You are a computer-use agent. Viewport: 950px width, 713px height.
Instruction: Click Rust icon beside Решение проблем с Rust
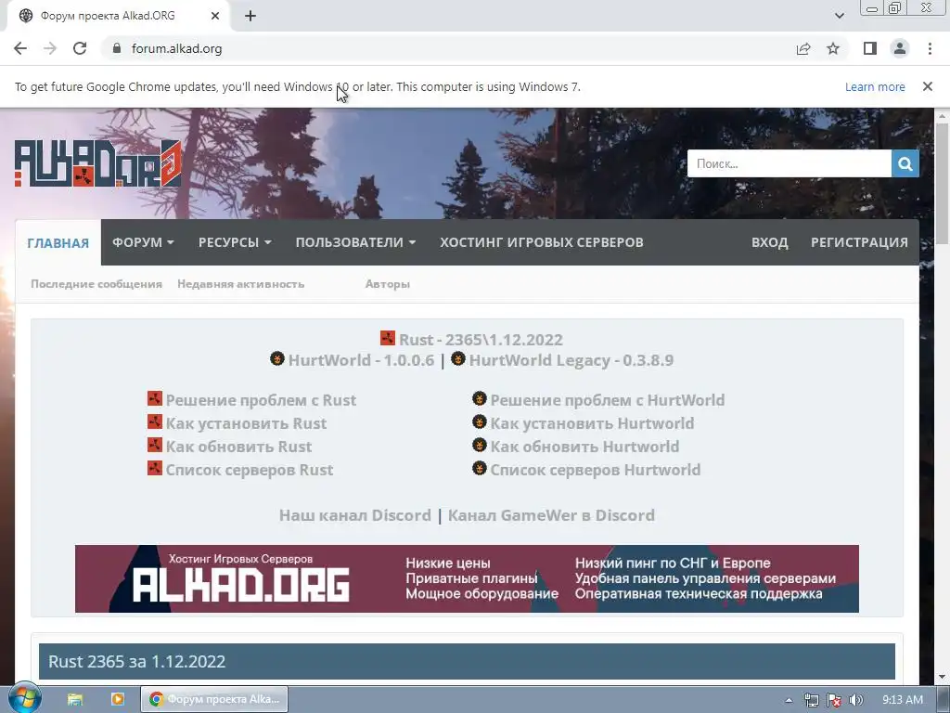point(155,398)
